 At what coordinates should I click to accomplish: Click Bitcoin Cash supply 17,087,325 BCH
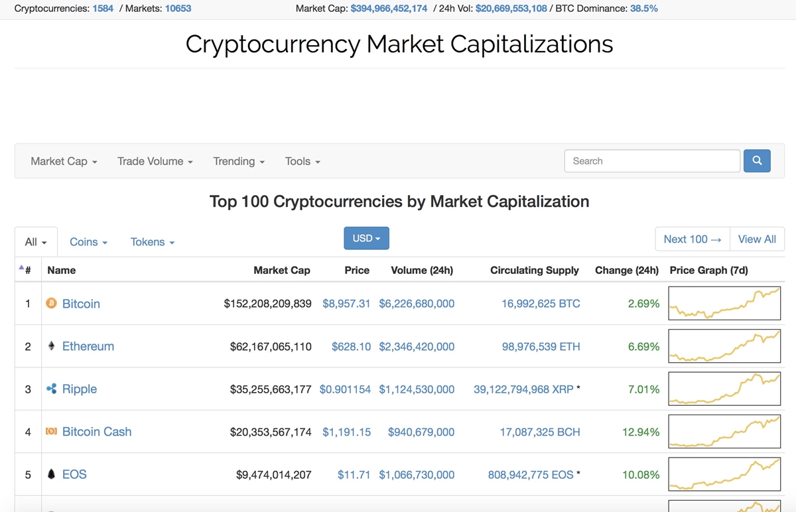(540, 432)
